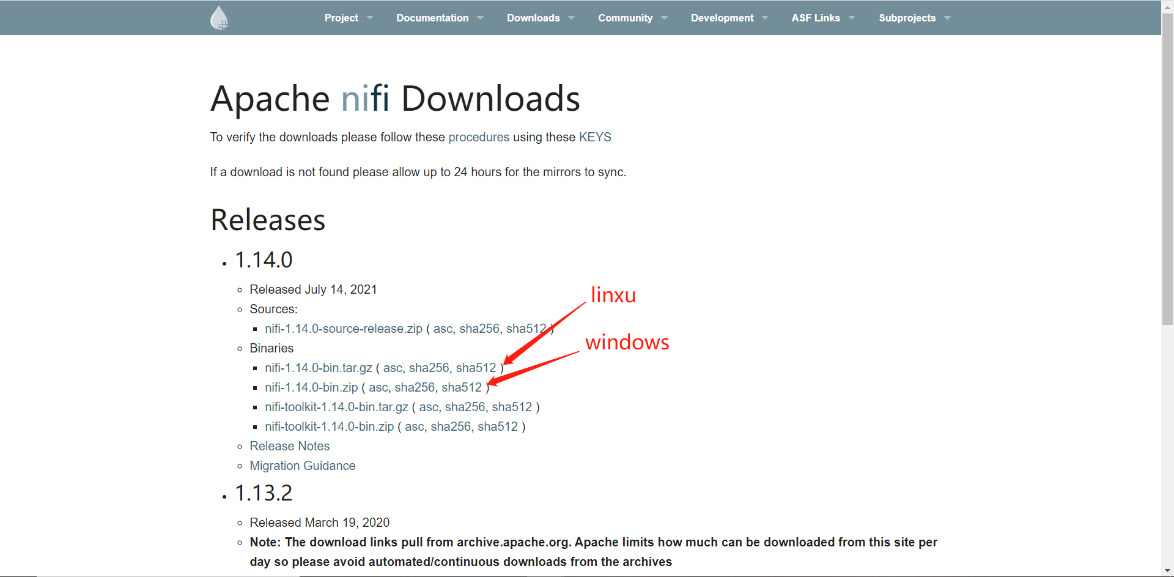Screen dimensions: 1174x577
Task: Download nifi-toolkit-1.14.0-bin.zip
Action: click(329, 426)
